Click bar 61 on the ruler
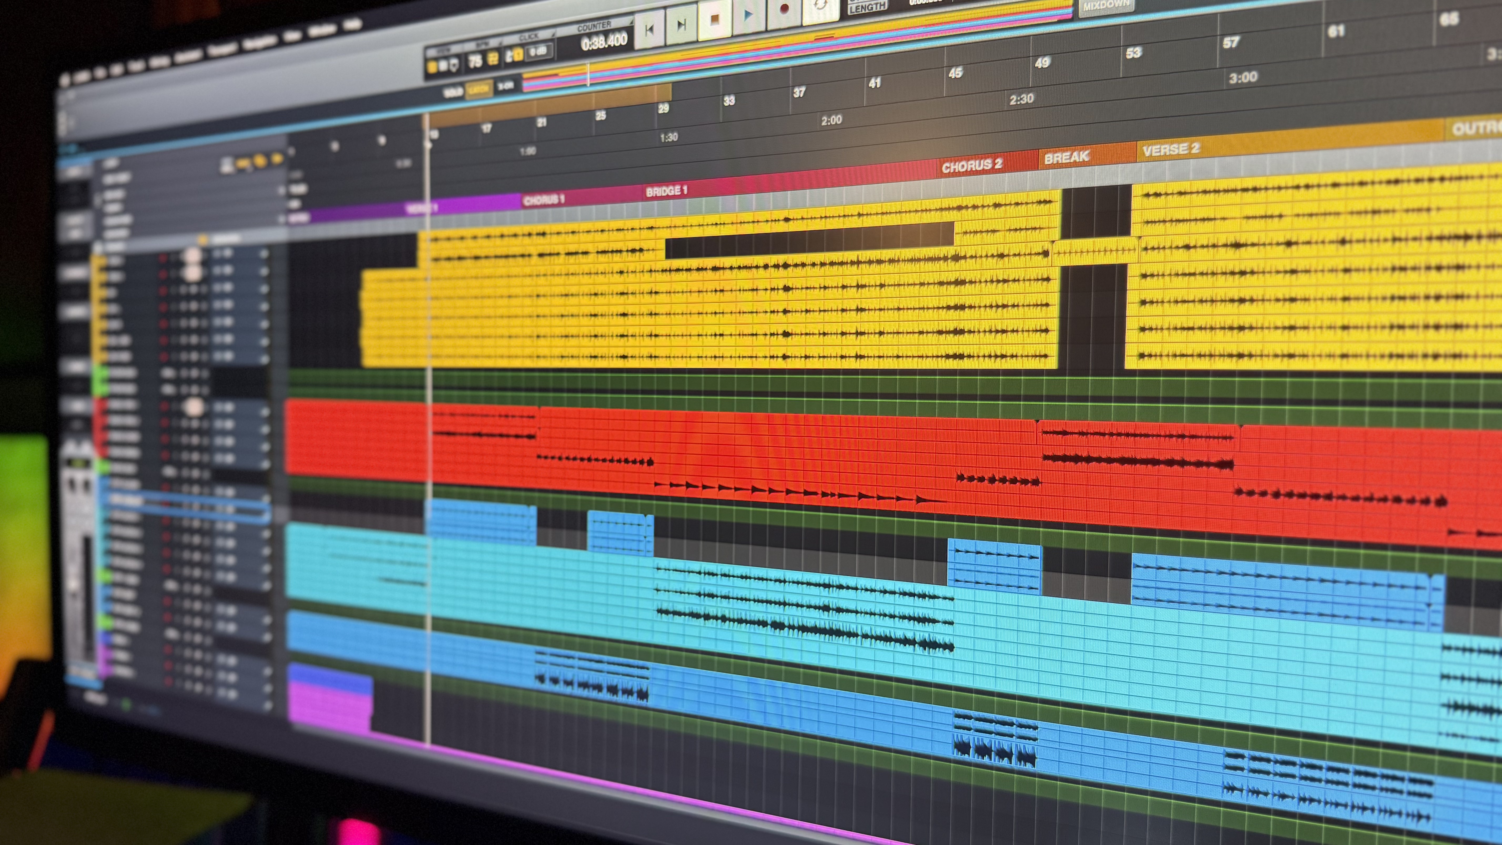 tap(1336, 31)
